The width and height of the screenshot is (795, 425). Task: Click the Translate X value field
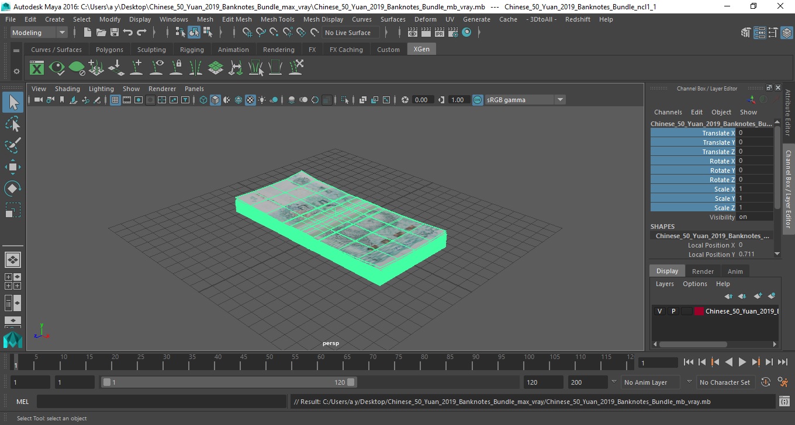[x=755, y=133]
